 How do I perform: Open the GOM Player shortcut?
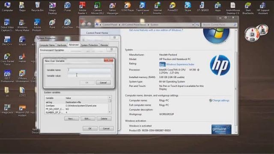tap(128, 7)
